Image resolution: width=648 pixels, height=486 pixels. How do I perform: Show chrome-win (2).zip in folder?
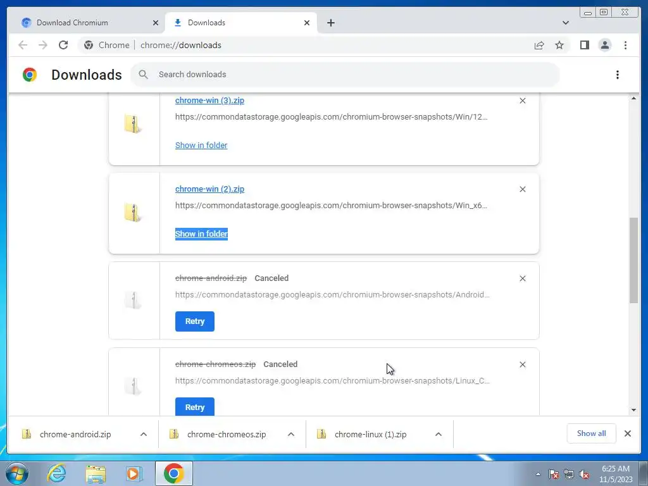201,234
